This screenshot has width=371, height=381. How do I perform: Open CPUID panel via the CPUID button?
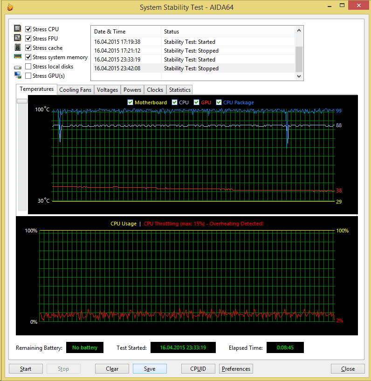(198, 368)
